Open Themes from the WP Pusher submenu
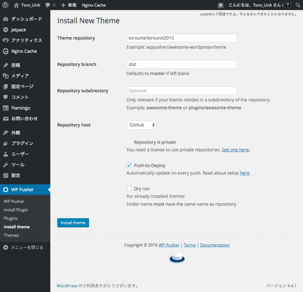This screenshot has width=303, height=292. click(11, 235)
